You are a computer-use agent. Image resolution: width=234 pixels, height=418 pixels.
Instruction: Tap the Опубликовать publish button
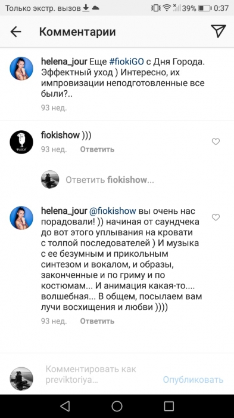click(x=193, y=379)
